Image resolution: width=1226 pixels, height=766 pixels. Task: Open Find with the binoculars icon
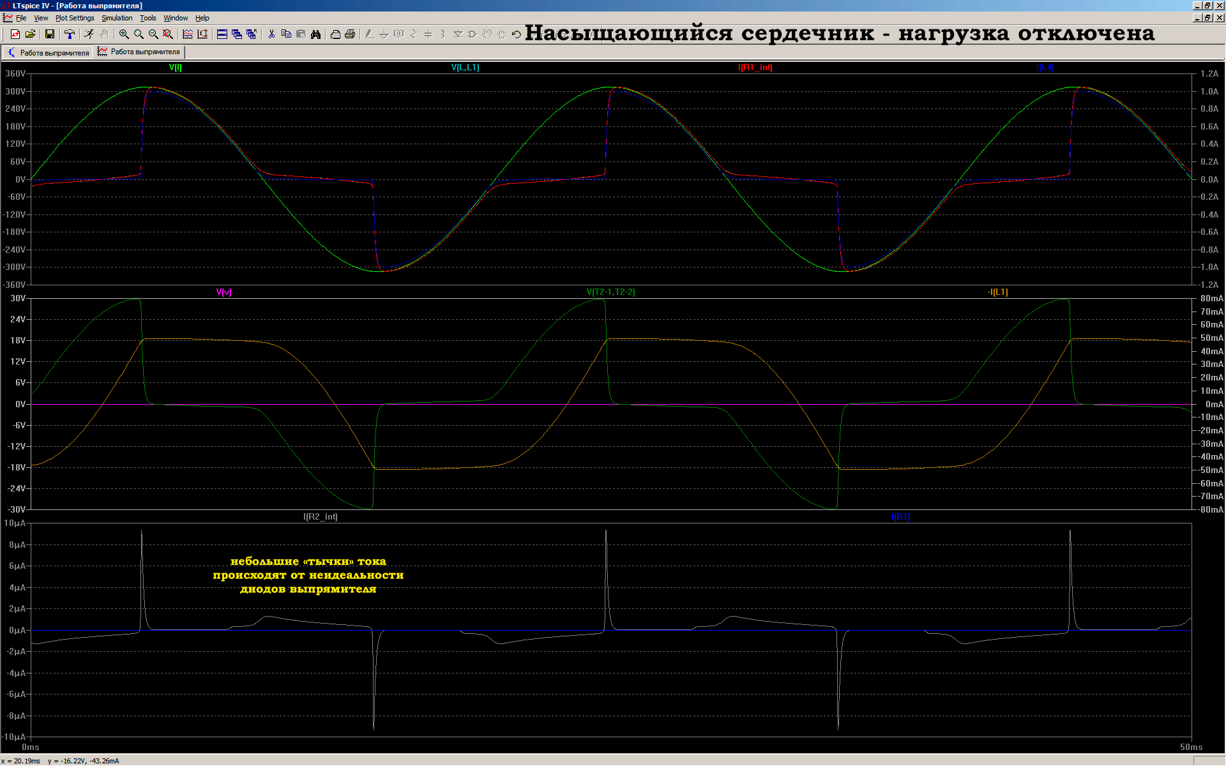pyautogui.click(x=315, y=34)
